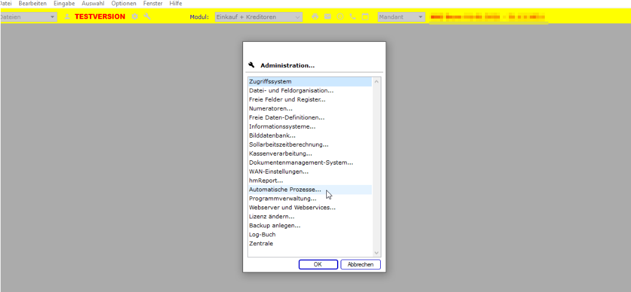The image size is (631, 292).
Task: Click the phone icon in the toolbar
Action: pos(353,17)
